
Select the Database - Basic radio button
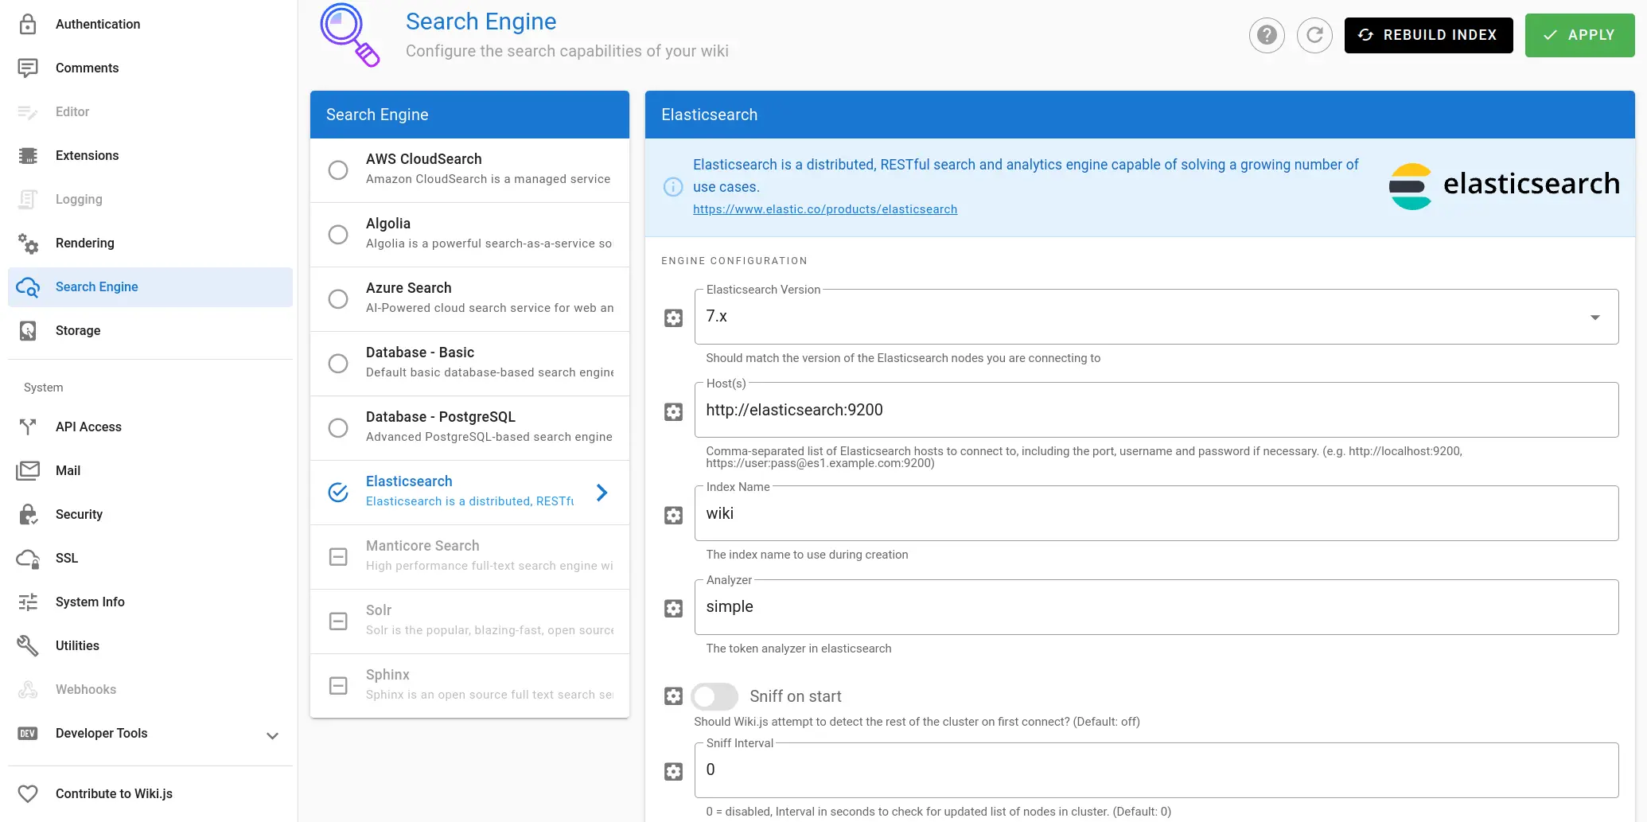(338, 364)
